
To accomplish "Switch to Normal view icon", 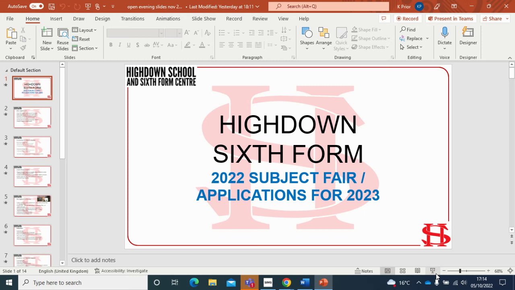I will click(x=387, y=271).
